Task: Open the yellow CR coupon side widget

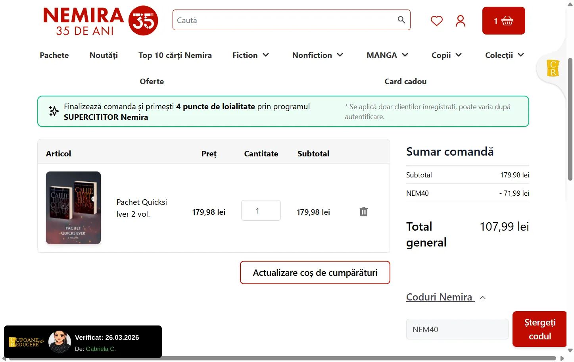Action: [553, 68]
